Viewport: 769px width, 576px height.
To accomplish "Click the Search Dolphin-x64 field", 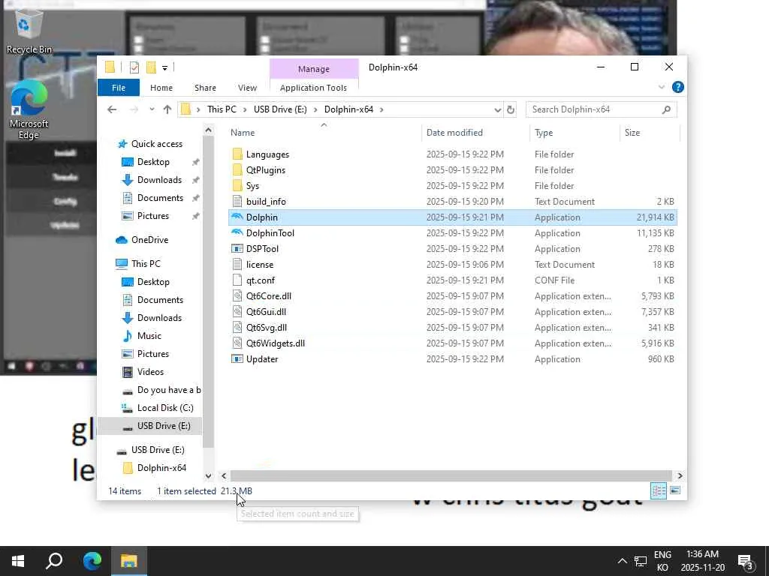I will 602,109.
